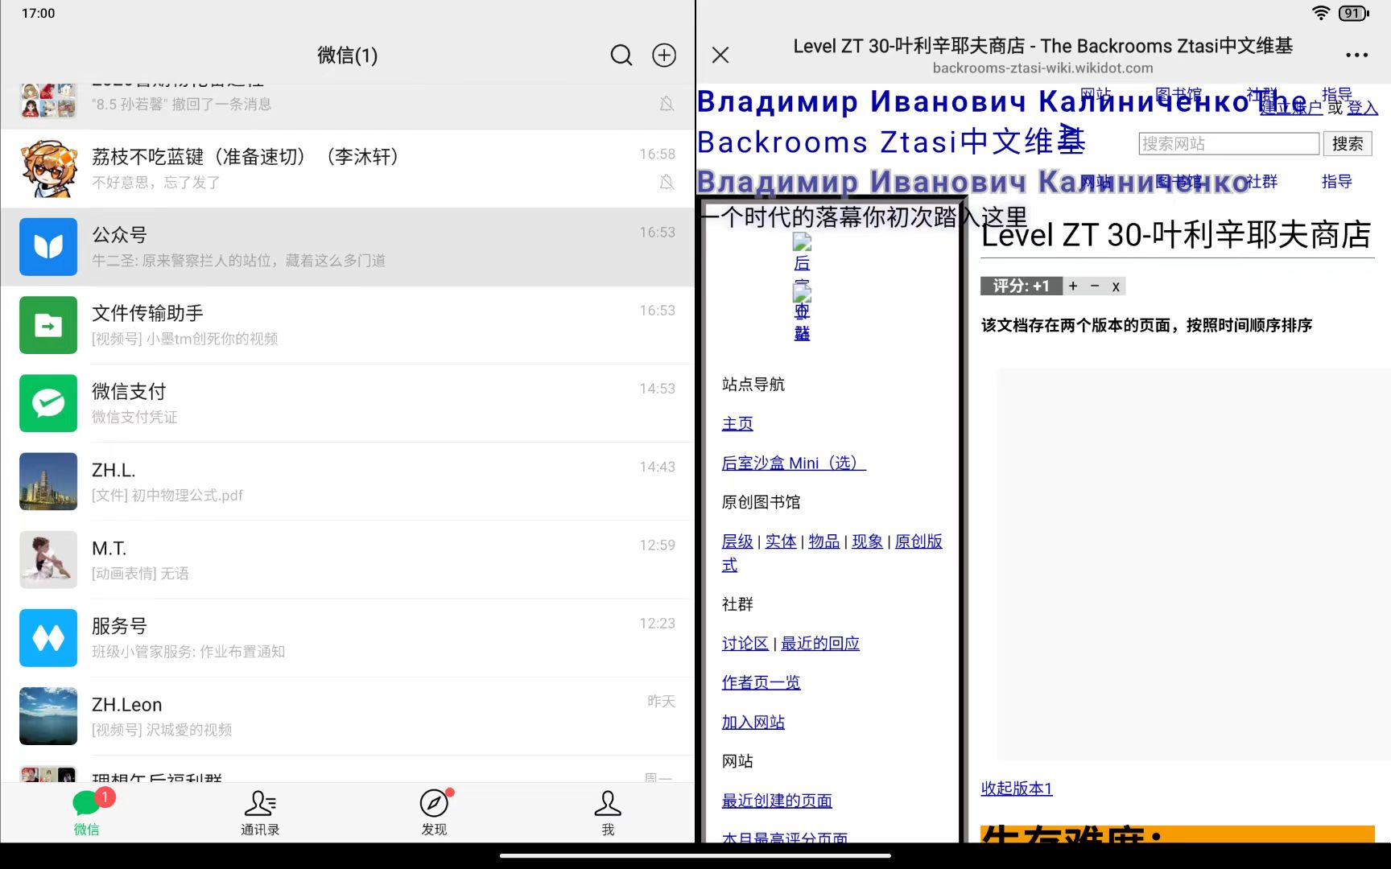This screenshot has width=1391, height=869.
Task: Open the 后室沙盒 Mini（选） link
Action: coord(794,463)
